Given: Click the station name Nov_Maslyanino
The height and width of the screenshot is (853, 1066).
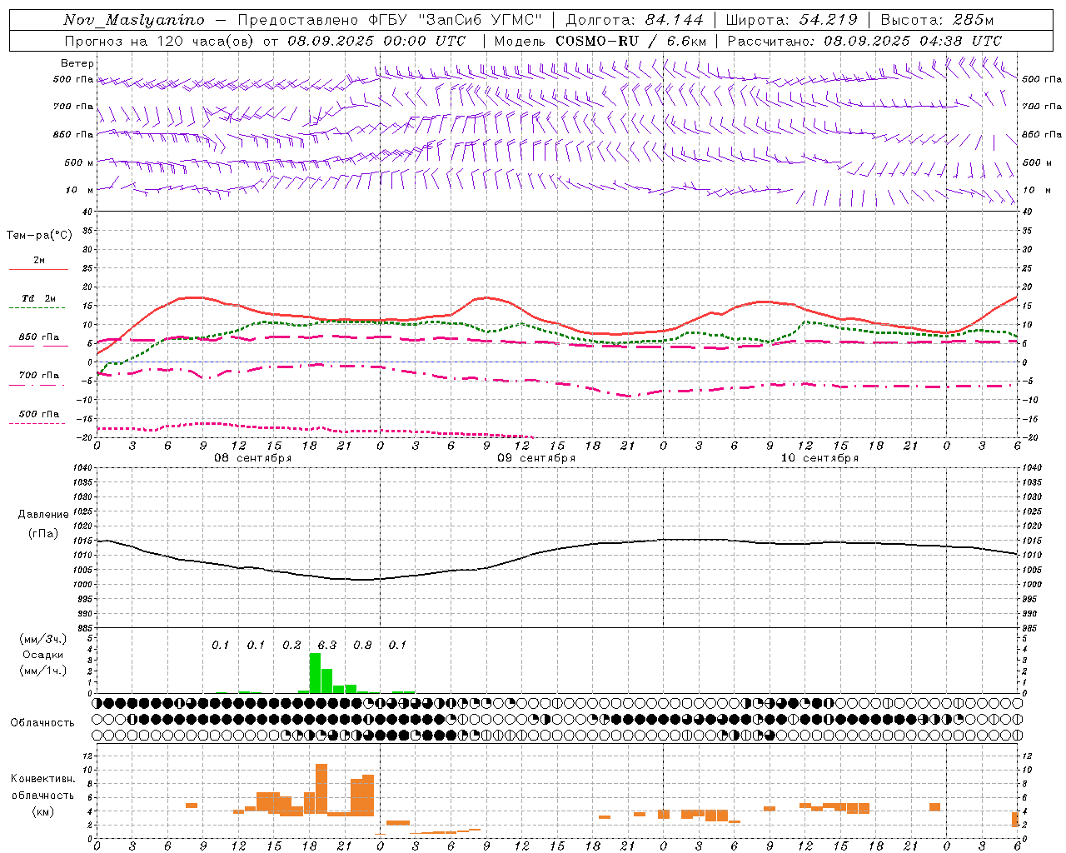Looking at the screenshot, I should (x=134, y=20).
